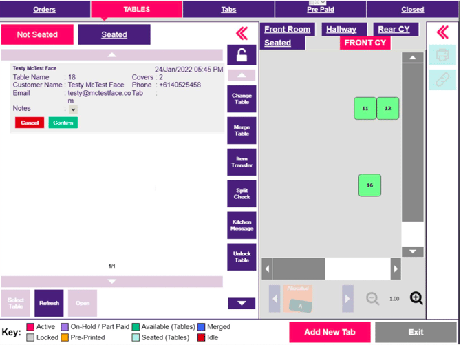The image size is (461, 345).
Task: Click the padlock unlock icon
Action: click(x=242, y=55)
